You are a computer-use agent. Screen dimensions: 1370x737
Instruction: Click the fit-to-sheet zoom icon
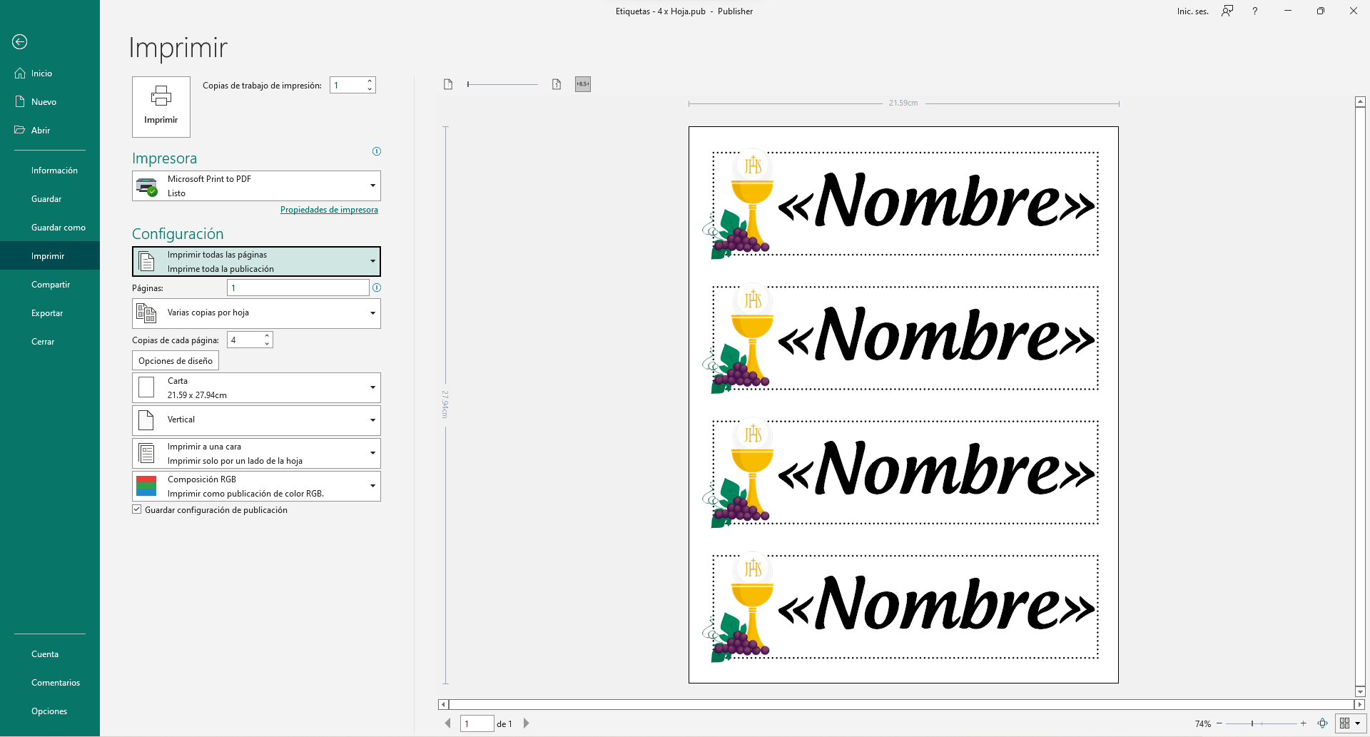click(x=1322, y=723)
